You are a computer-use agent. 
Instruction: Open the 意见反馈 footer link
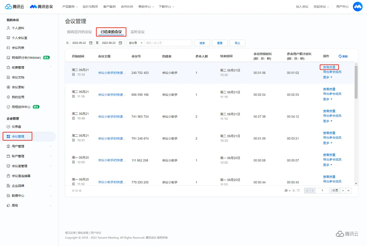click(x=70, y=233)
